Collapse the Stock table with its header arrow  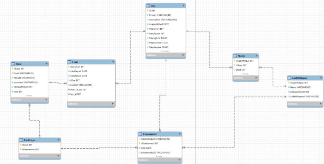256,56
